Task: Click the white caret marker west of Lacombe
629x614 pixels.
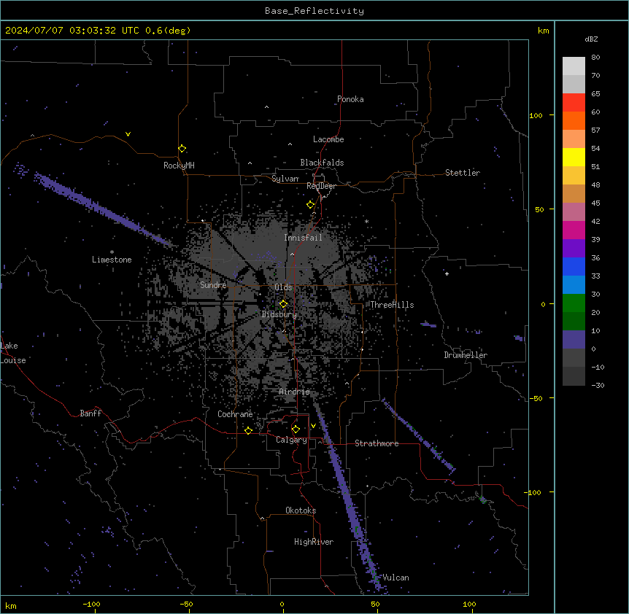Action: click(290, 144)
